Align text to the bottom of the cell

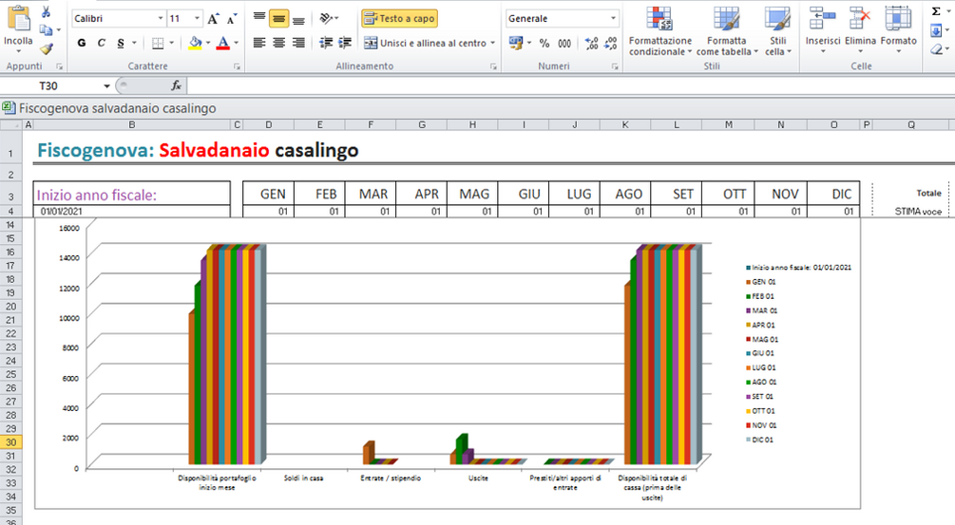[x=298, y=19]
